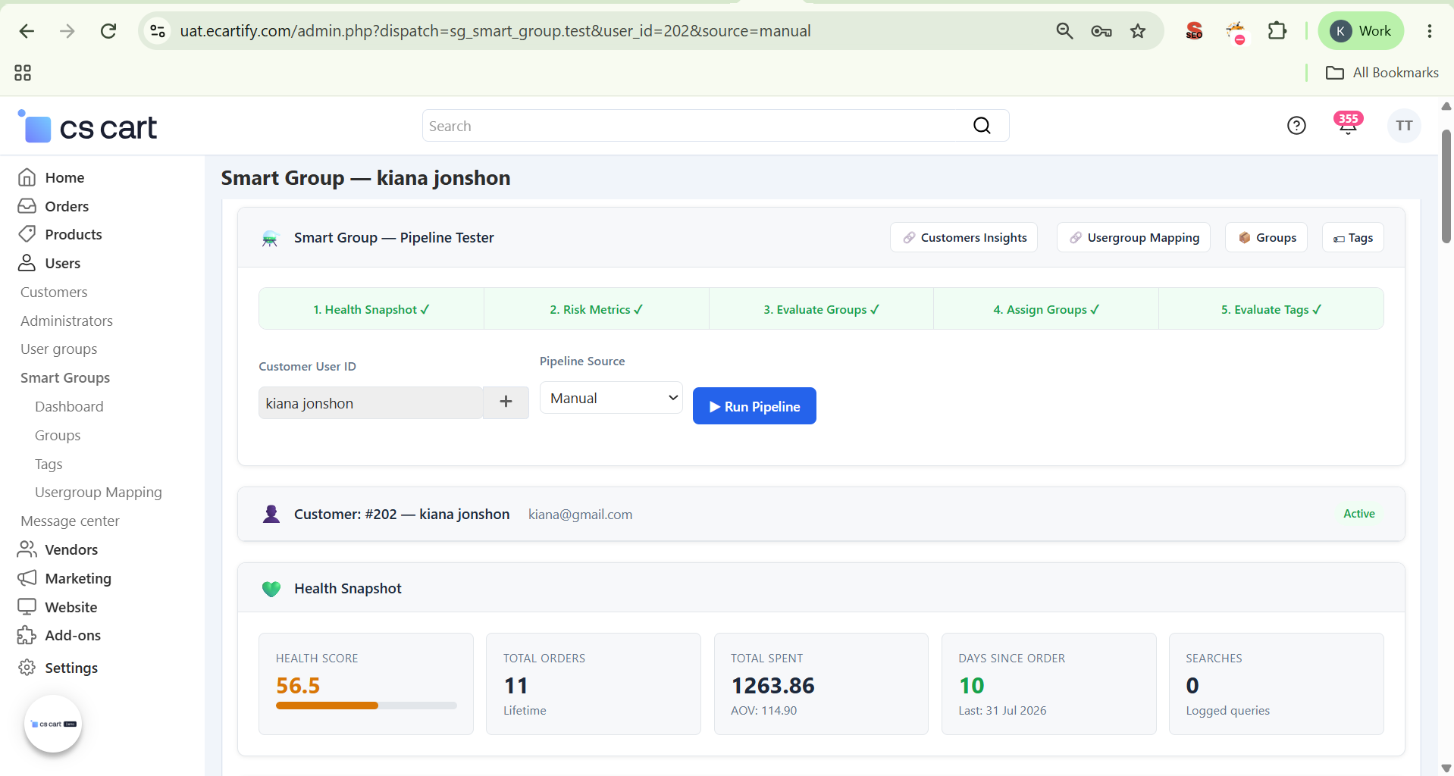This screenshot has width=1454, height=776.
Task: Open Smart Groups Dashboard link
Action: pyautogui.click(x=69, y=406)
